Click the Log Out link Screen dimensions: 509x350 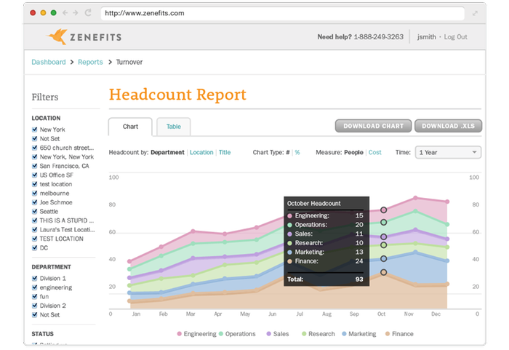[455, 37]
